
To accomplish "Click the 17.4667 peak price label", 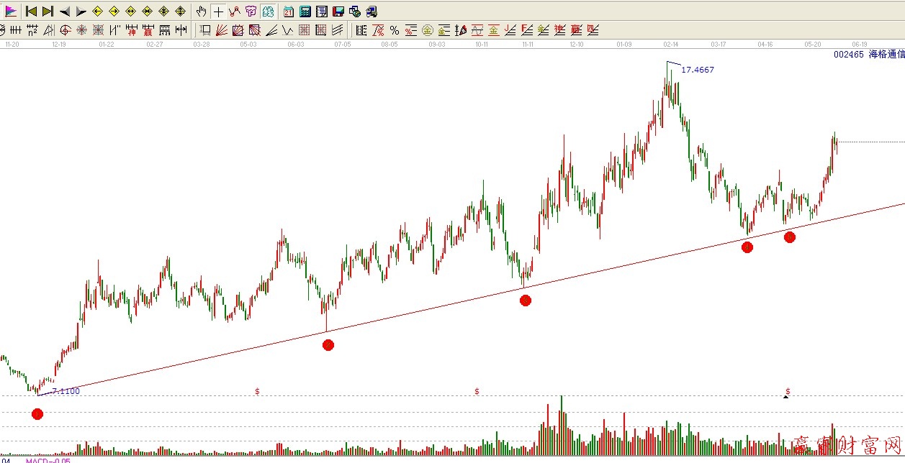I will pos(697,70).
